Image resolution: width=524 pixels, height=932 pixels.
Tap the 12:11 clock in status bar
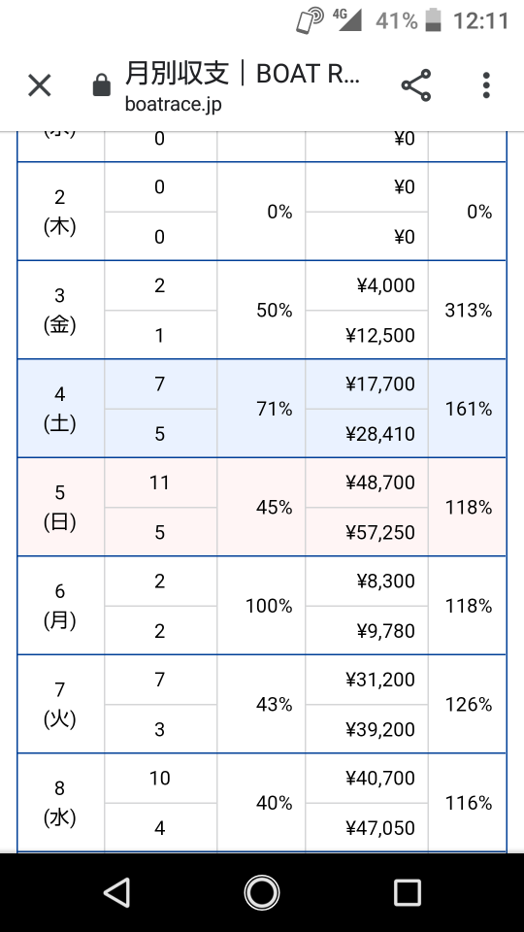(x=481, y=21)
